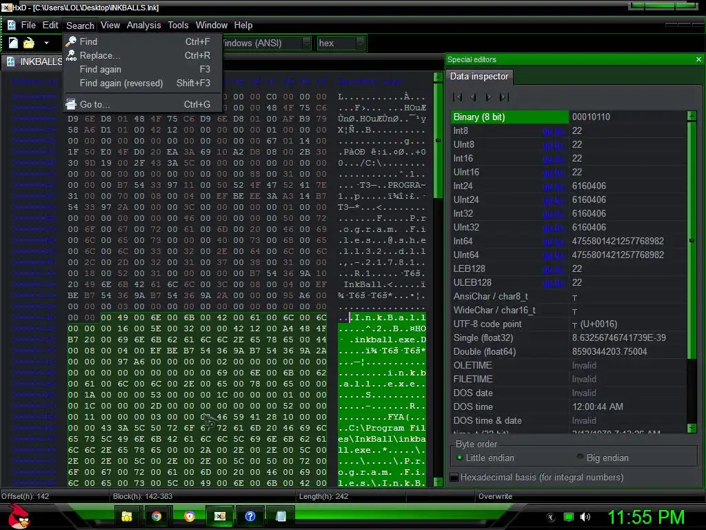Click the hex editor scrollbar up arrow
The height and width of the screenshot is (530, 706).
tap(438, 77)
